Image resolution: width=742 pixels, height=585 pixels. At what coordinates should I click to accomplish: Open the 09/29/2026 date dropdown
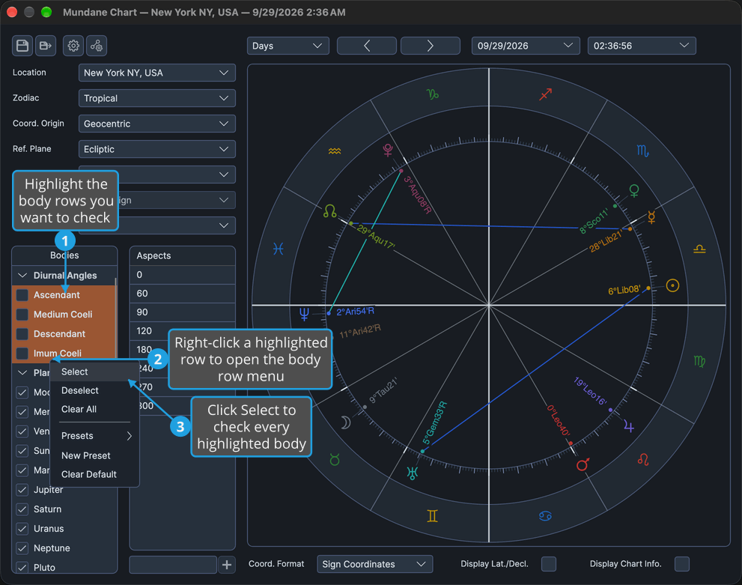click(x=526, y=46)
